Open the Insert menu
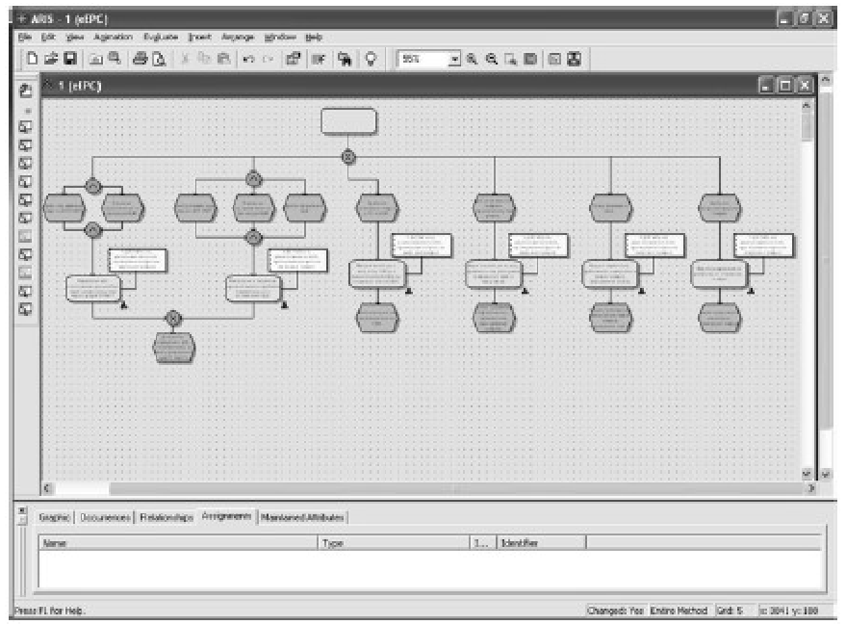846x625 pixels. 199,37
